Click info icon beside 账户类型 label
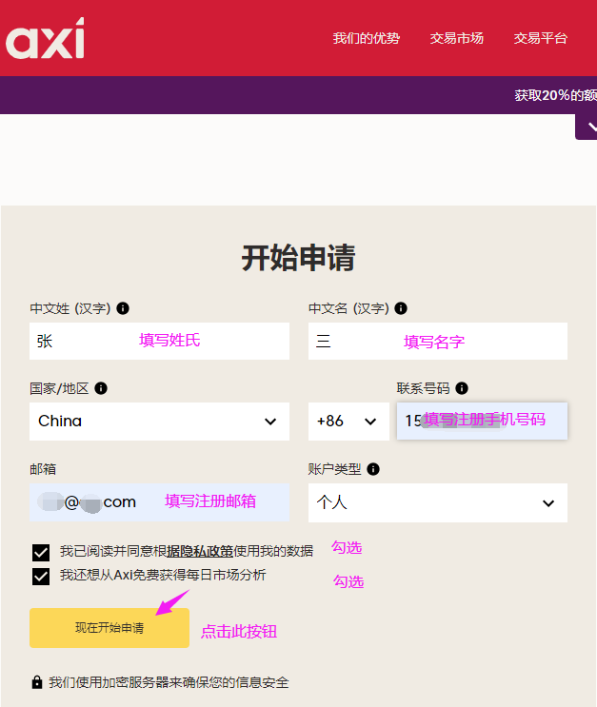597x707 pixels. [x=373, y=469]
